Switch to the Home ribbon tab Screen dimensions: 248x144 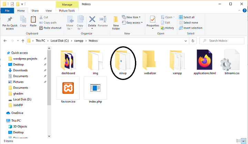[21, 11]
